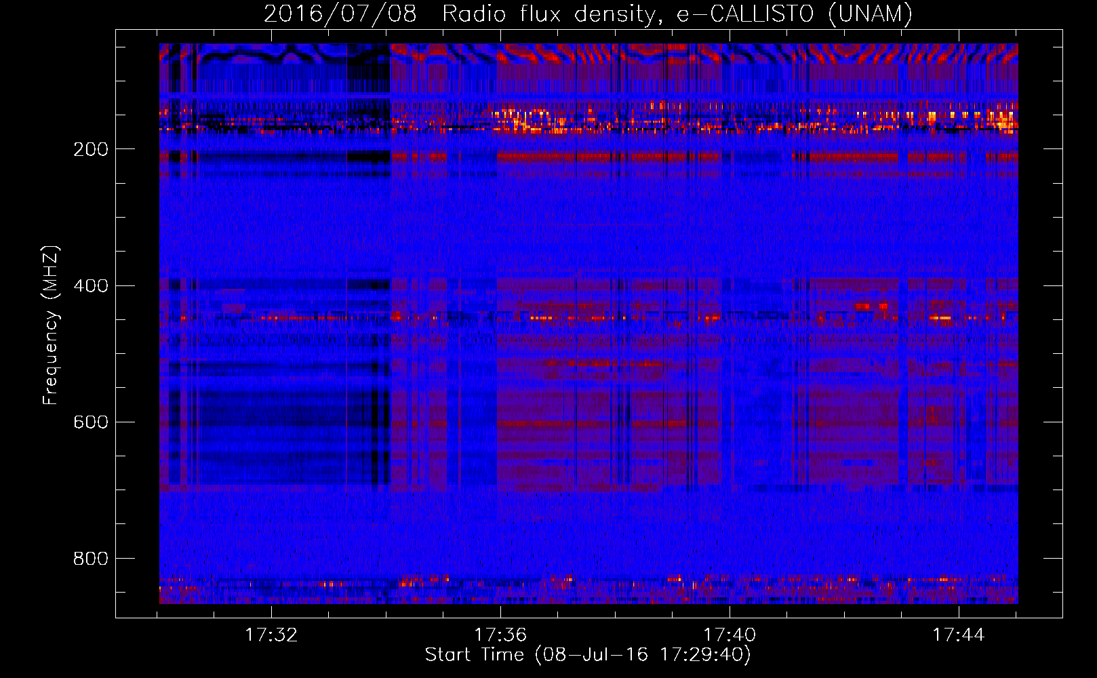
Task: Click the 200 frequency tick label
Action: [x=91, y=149]
